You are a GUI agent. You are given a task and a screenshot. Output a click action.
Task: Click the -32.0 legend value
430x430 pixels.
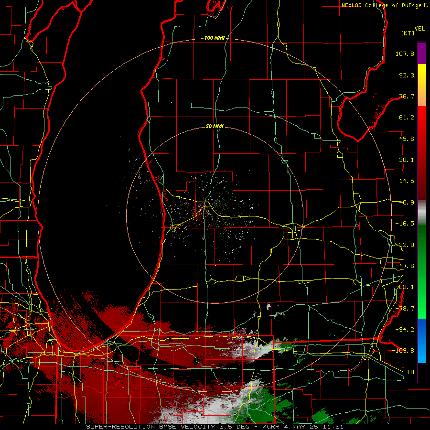(405, 245)
